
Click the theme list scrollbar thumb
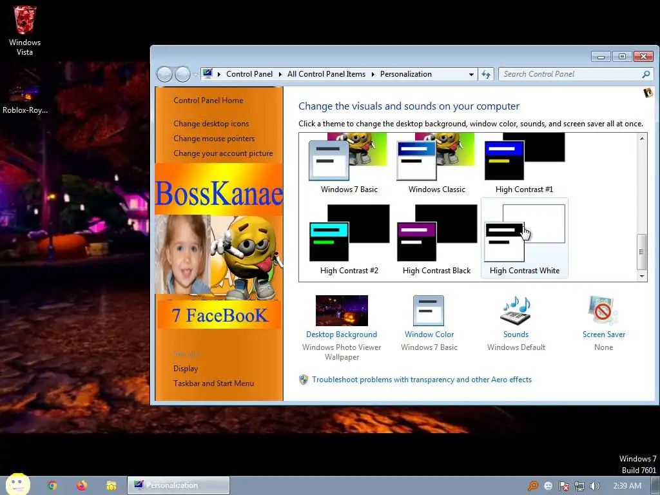pyautogui.click(x=641, y=252)
